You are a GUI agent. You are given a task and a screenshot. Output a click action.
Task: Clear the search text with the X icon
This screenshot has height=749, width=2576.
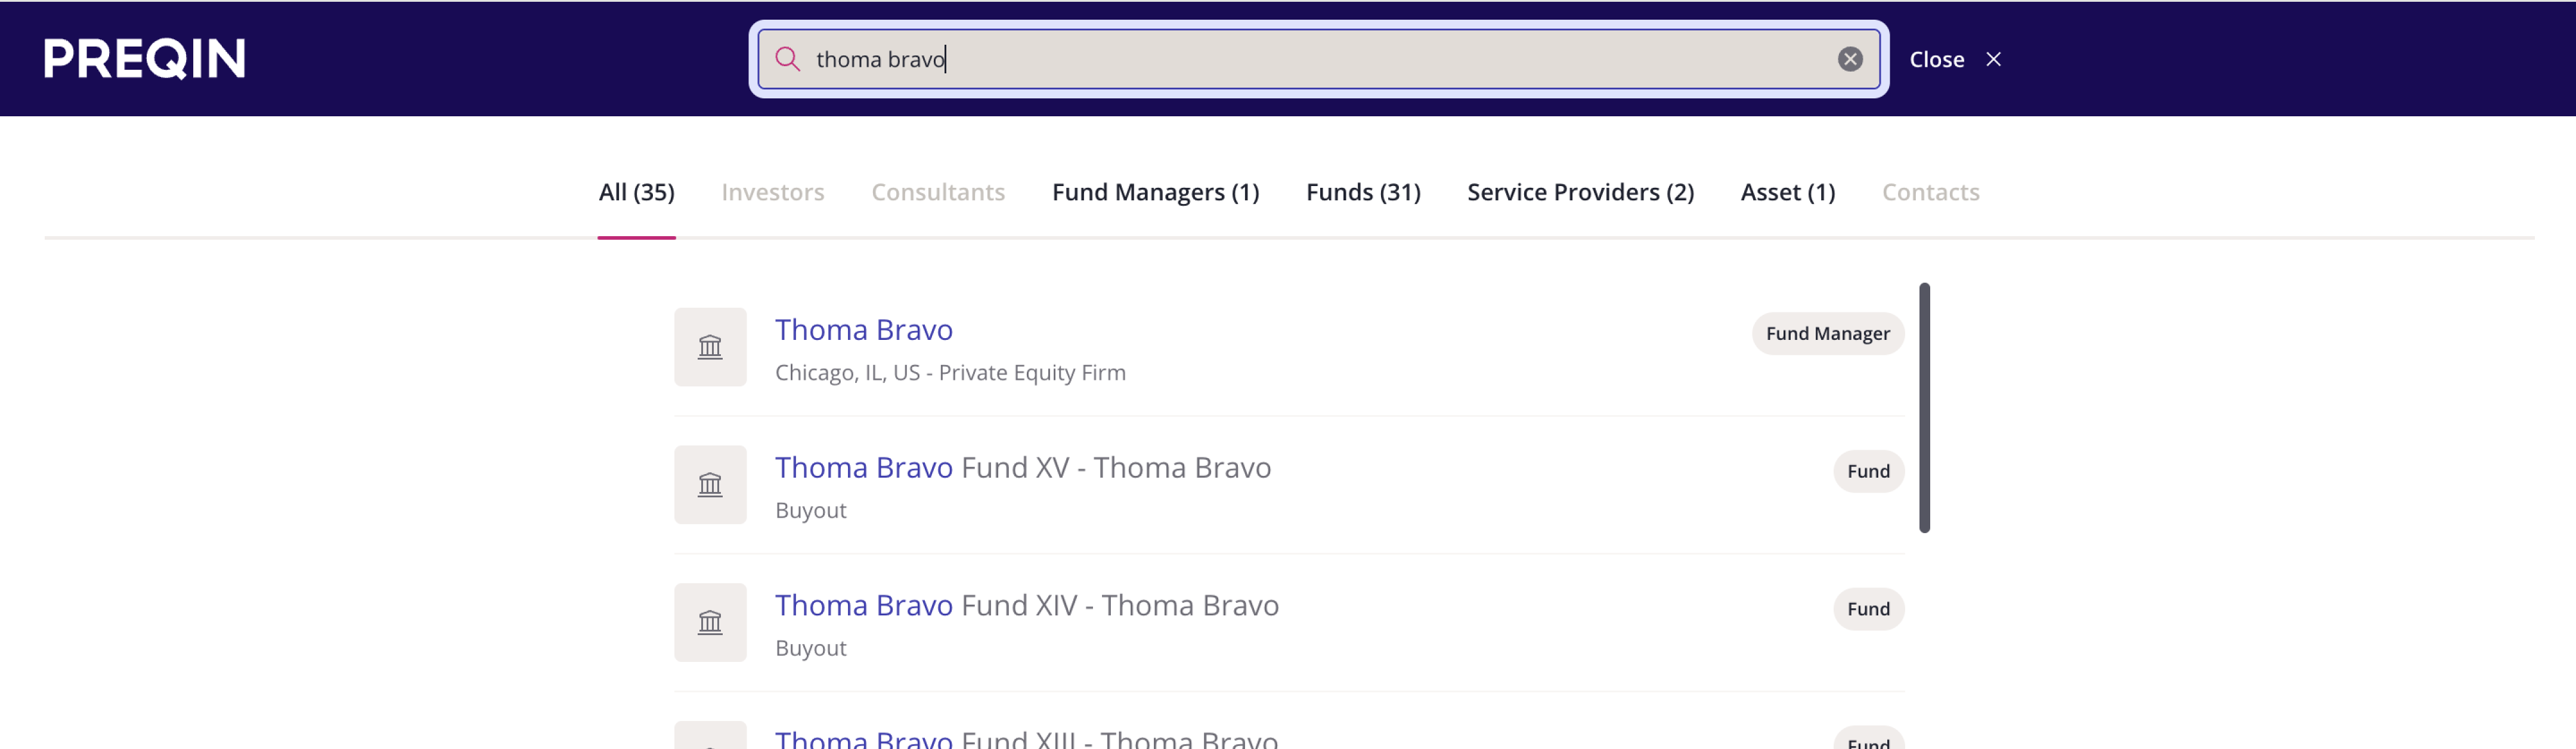tap(1849, 59)
